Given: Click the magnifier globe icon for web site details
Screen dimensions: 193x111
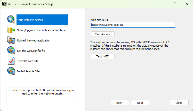Looking at the screenshot, I should (11, 20).
